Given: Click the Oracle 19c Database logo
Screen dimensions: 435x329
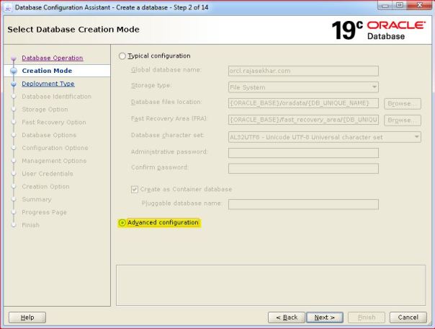Looking at the screenshot, I should 376,30.
